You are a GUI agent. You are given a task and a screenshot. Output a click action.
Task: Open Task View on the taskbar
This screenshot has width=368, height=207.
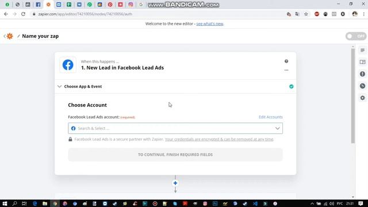tap(24, 204)
